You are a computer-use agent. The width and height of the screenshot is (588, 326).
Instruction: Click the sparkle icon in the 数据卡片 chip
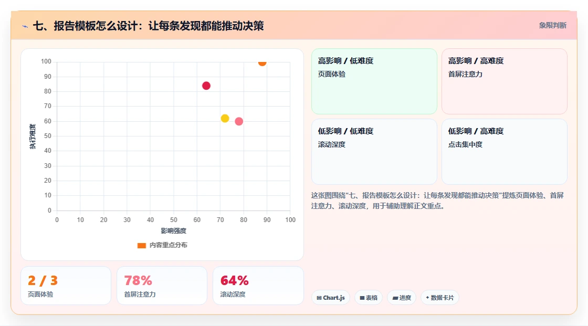tap(427, 298)
